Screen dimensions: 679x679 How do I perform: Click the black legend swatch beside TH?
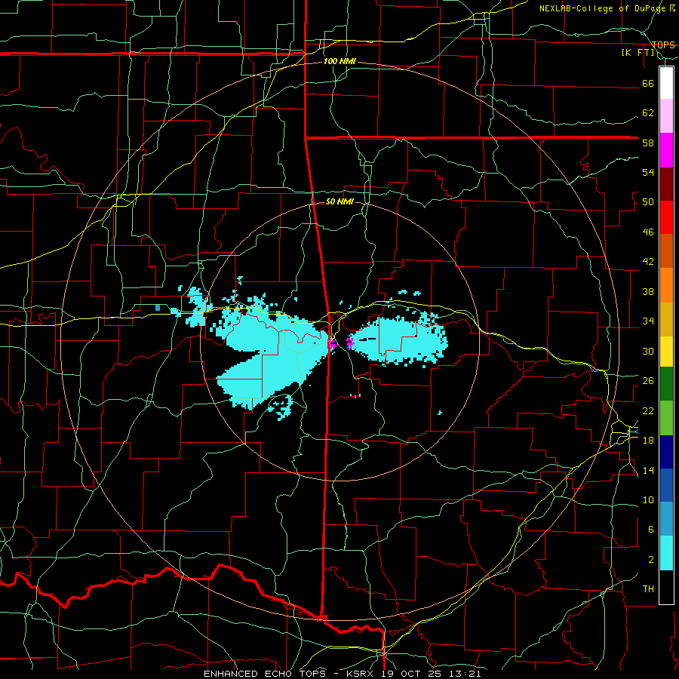pos(666,587)
